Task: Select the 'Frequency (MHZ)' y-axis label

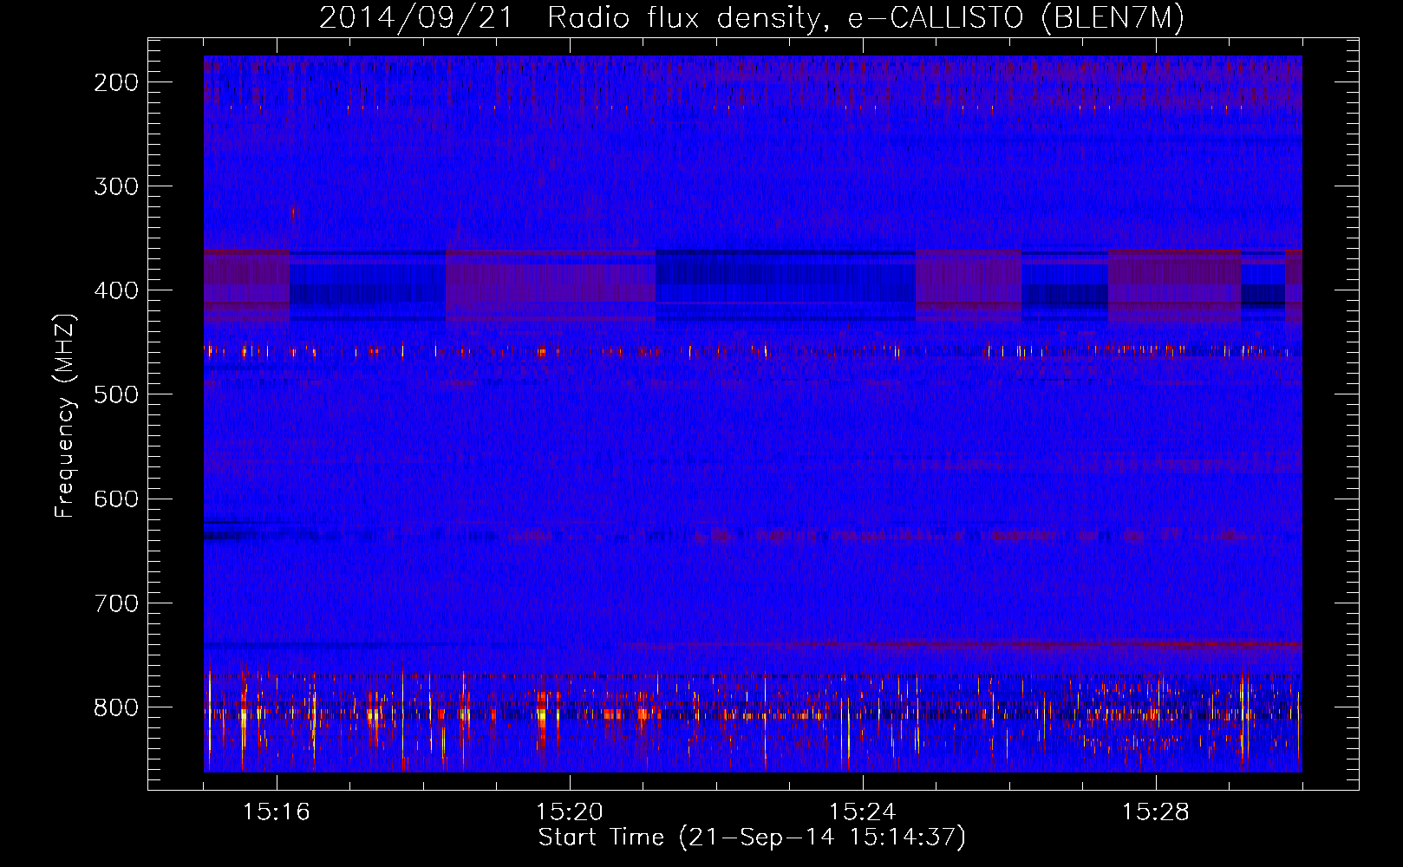Action: pyautogui.click(x=65, y=415)
